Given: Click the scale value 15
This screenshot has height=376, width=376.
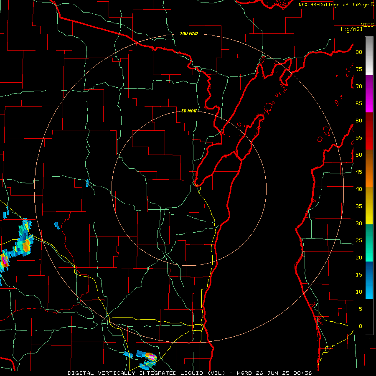Looking at the screenshot, I should coord(359,275).
